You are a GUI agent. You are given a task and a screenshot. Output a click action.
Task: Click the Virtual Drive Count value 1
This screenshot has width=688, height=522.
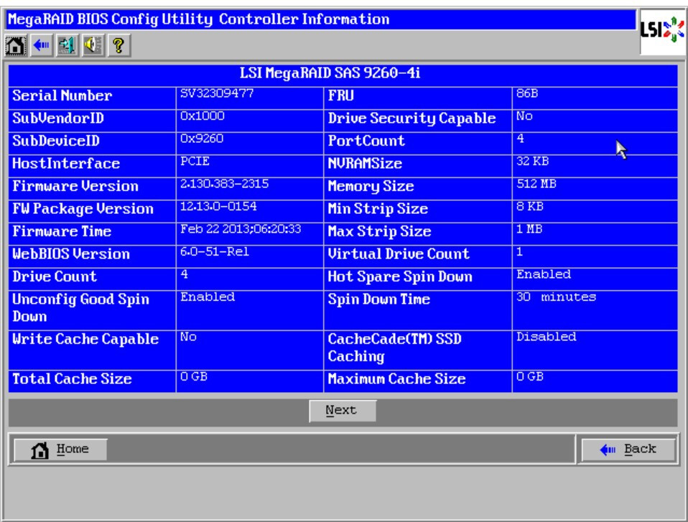click(519, 252)
